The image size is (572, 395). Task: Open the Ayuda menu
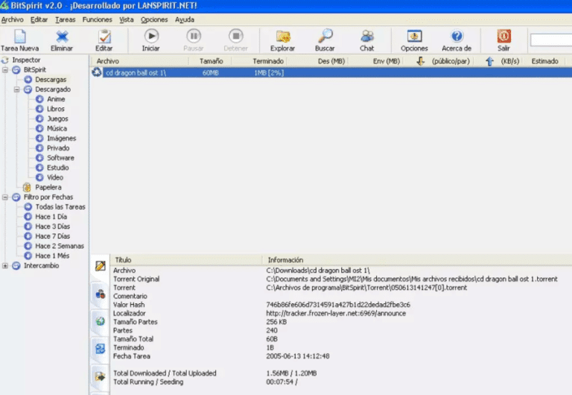click(x=185, y=19)
